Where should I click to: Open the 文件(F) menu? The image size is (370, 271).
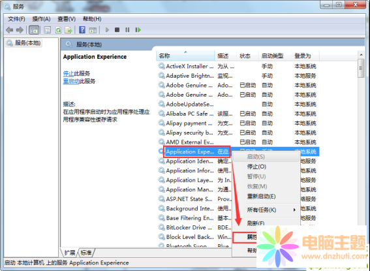coord(16,19)
